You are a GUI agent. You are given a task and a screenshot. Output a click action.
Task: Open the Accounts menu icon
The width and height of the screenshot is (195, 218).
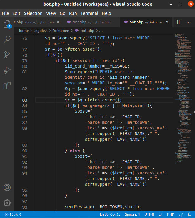7,187
